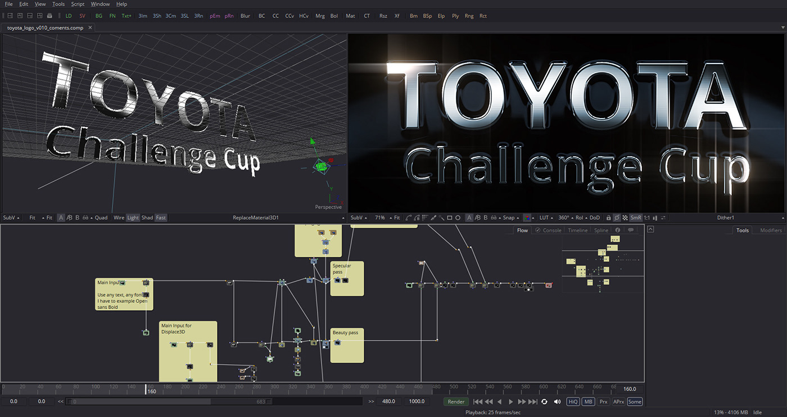
Task: Add a particle render with pRn
Action: (x=229, y=16)
